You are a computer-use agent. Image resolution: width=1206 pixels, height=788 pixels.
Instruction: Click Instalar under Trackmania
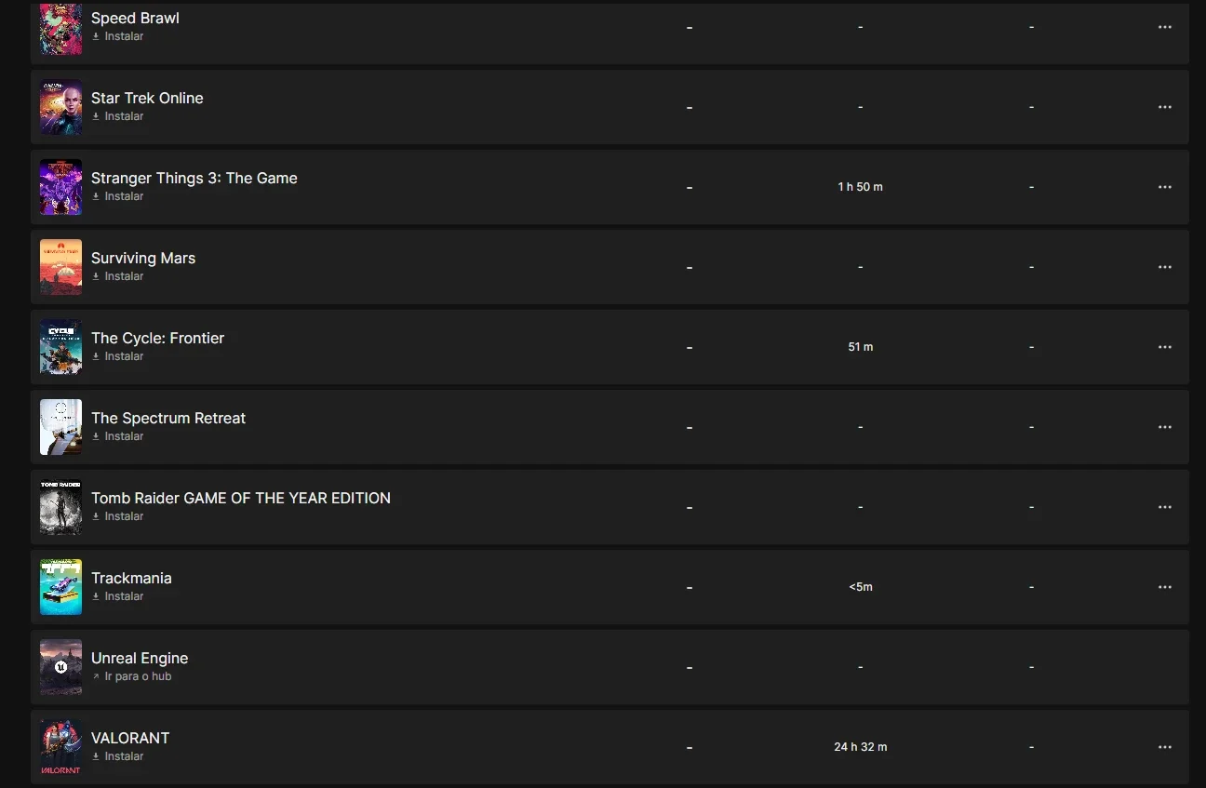click(117, 596)
